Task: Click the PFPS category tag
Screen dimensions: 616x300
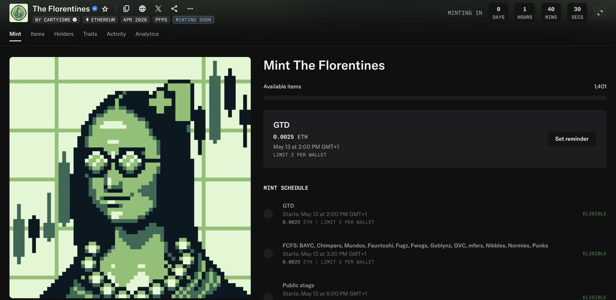Action: point(161,20)
